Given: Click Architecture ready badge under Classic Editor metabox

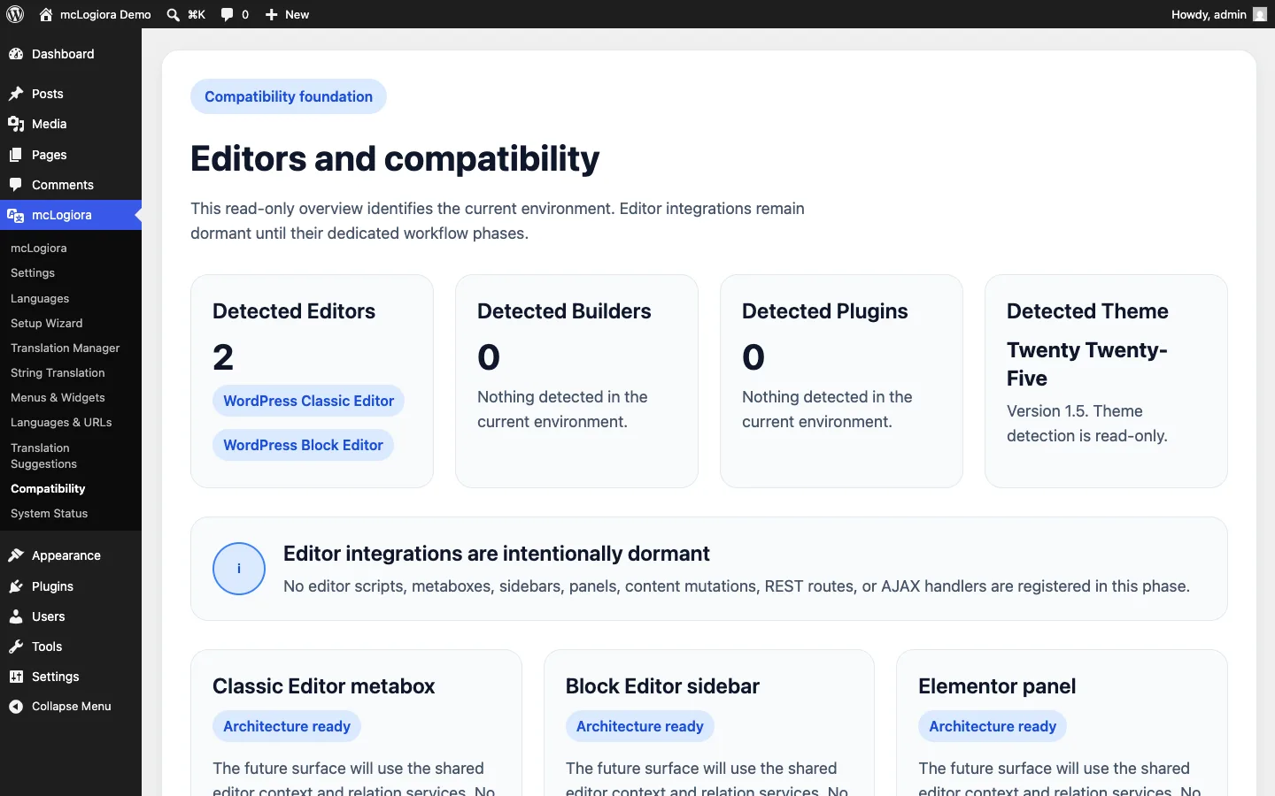Looking at the screenshot, I should click(287, 726).
